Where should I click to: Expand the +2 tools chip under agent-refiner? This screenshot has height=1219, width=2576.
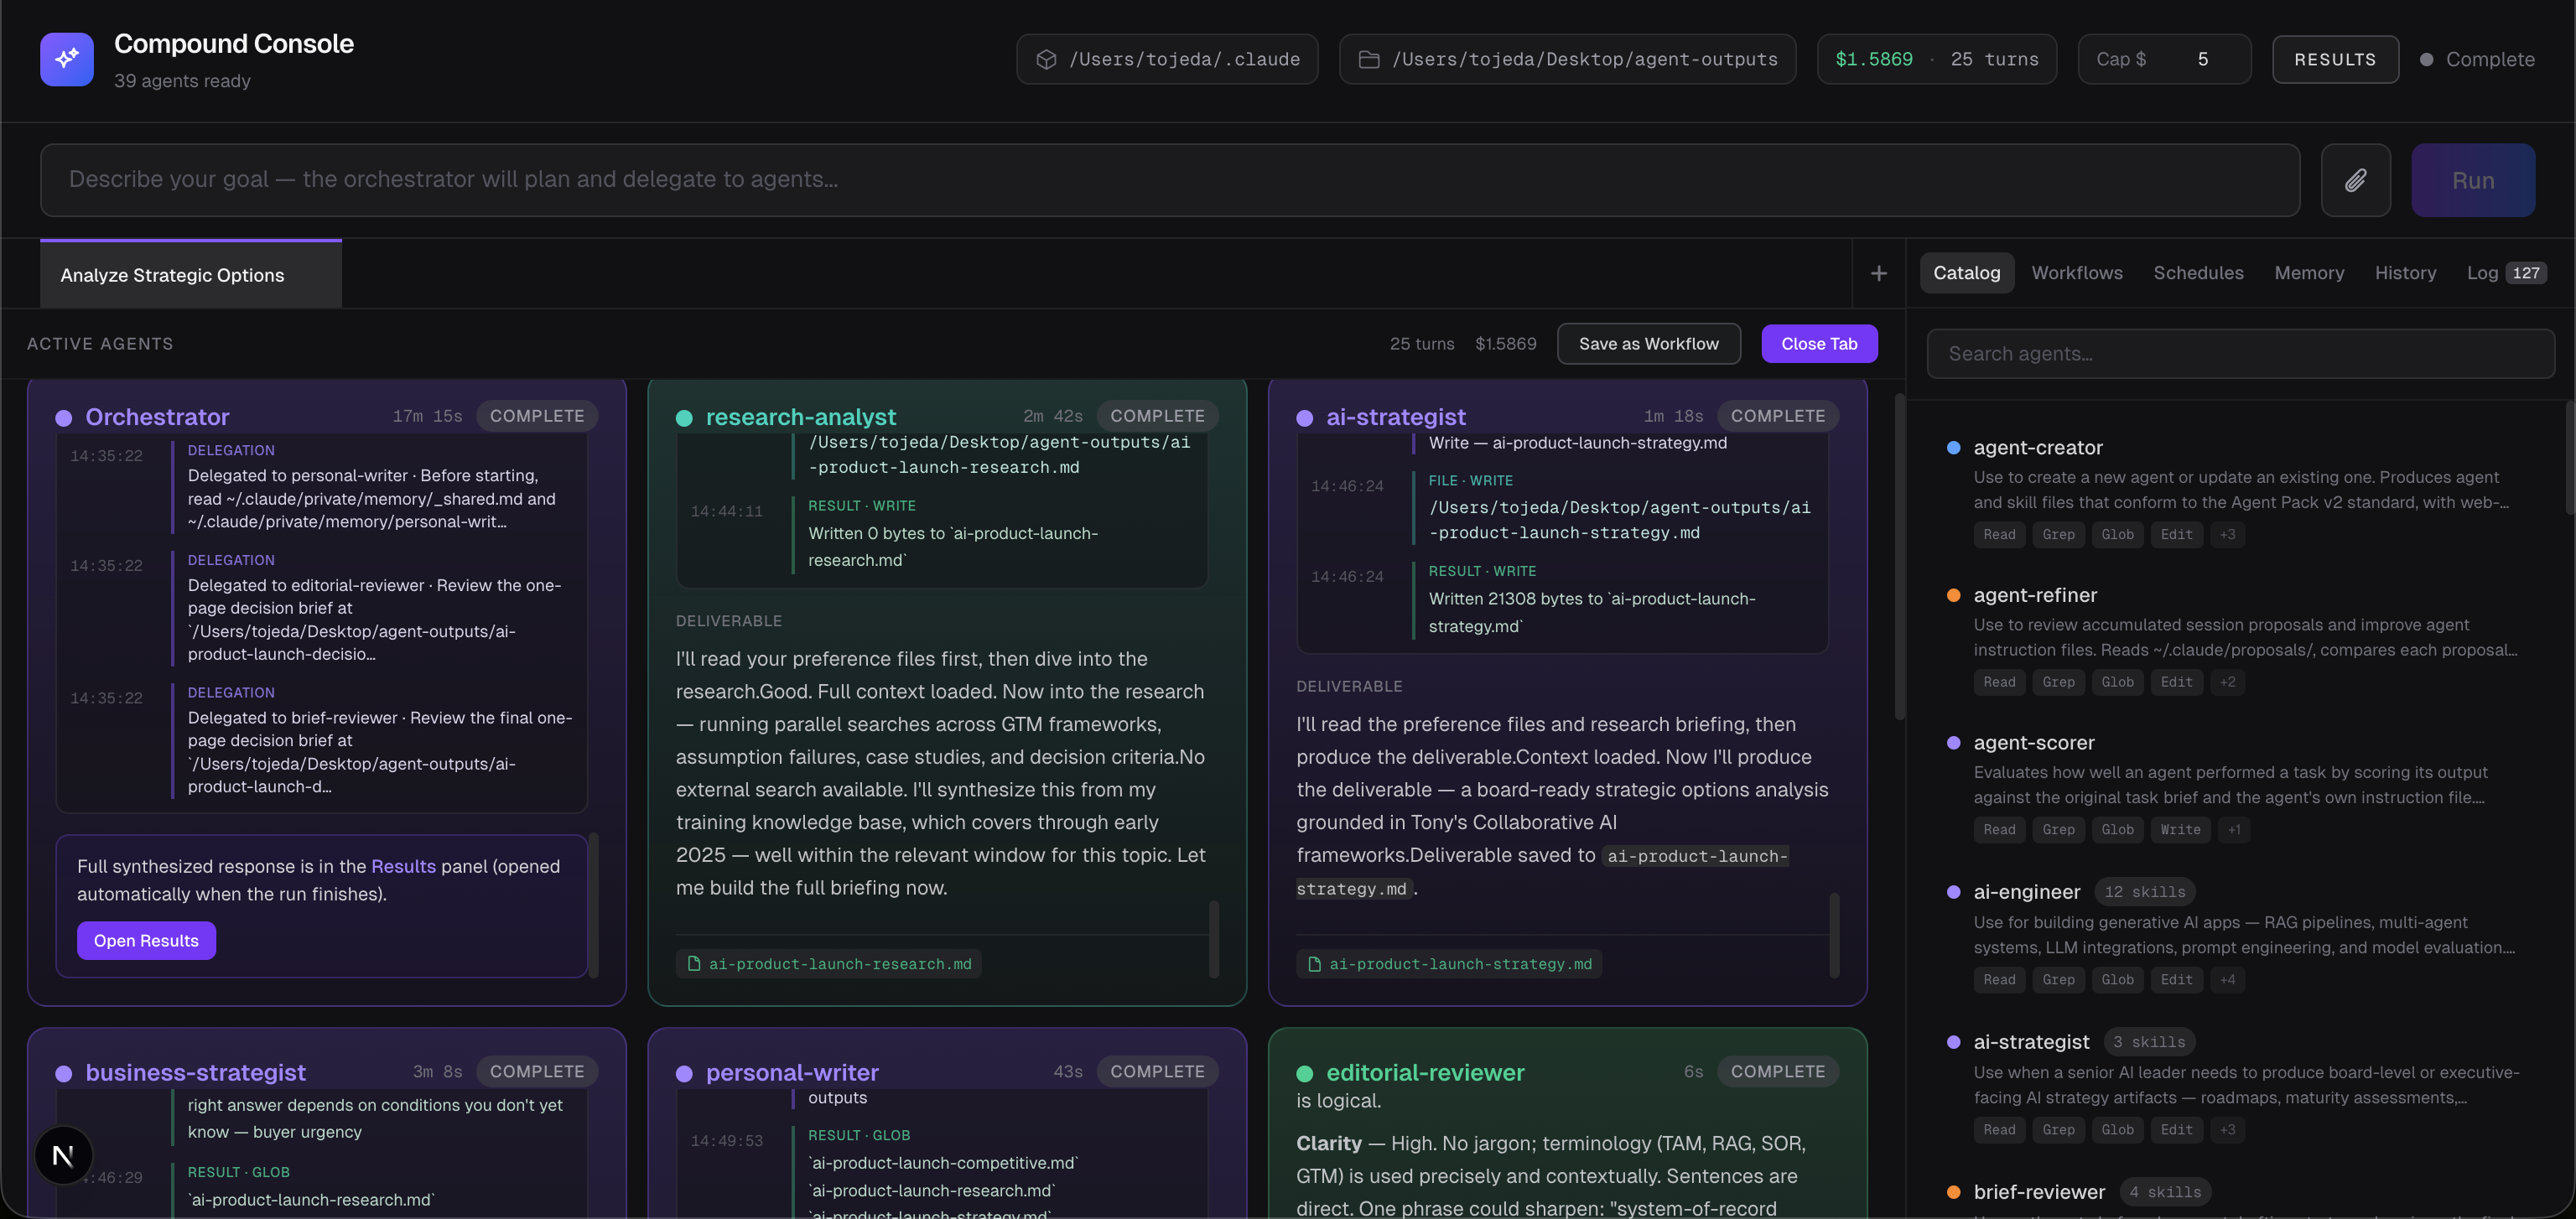click(2227, 682)
